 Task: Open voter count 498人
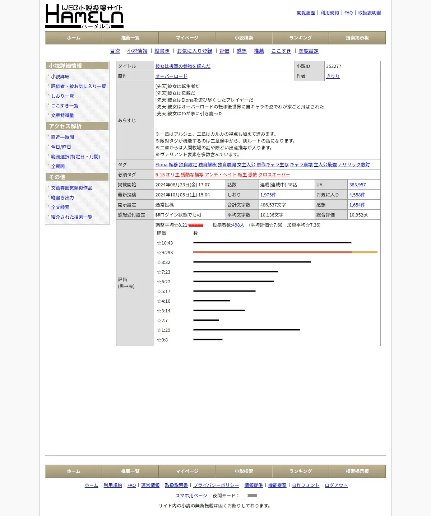238,225
